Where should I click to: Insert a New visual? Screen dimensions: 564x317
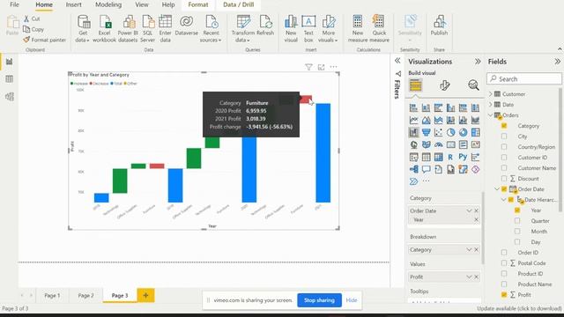click(x=291, y=29)
